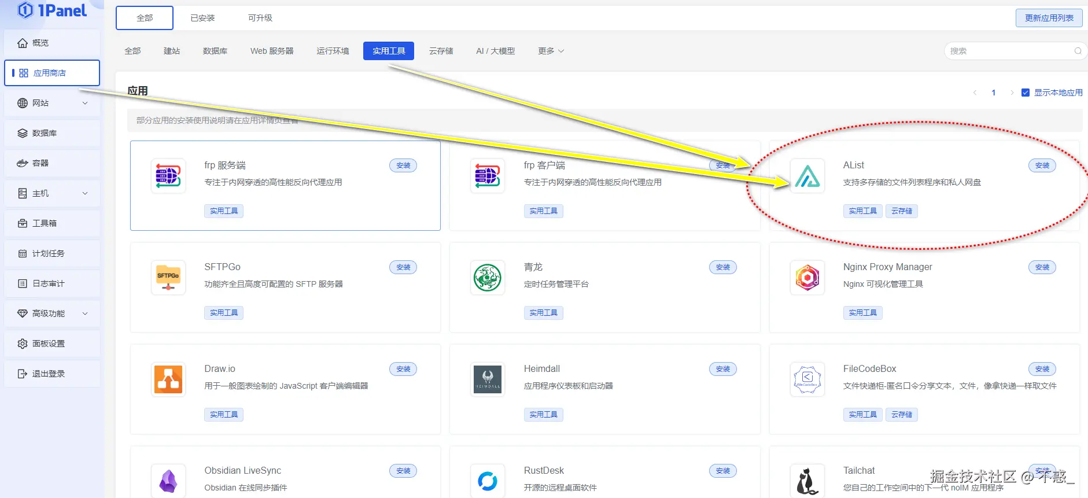Click the Tailchat cat icon
Viewport: 1088px width, 498px height.
(807, 481)
